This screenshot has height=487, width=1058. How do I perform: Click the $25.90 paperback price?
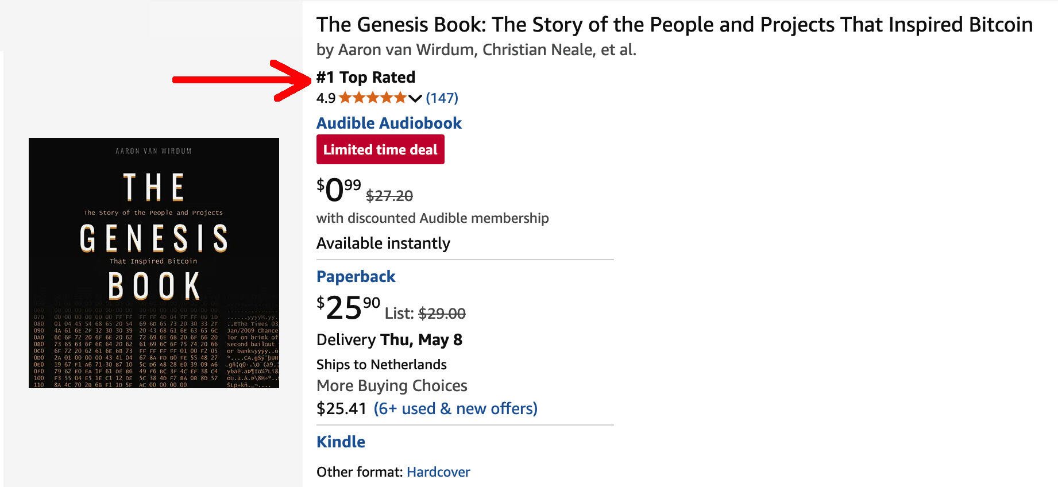[x=348, y=308]
